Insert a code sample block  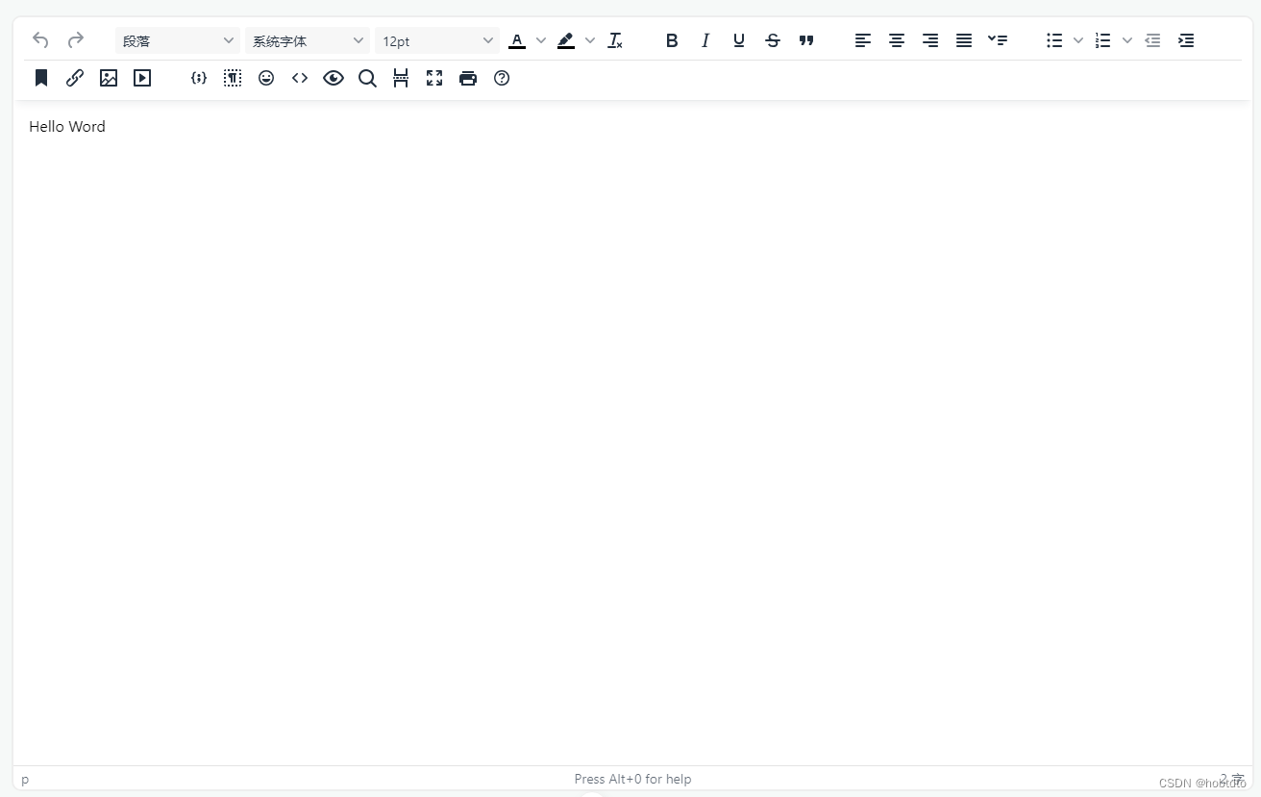click(199, 78)
